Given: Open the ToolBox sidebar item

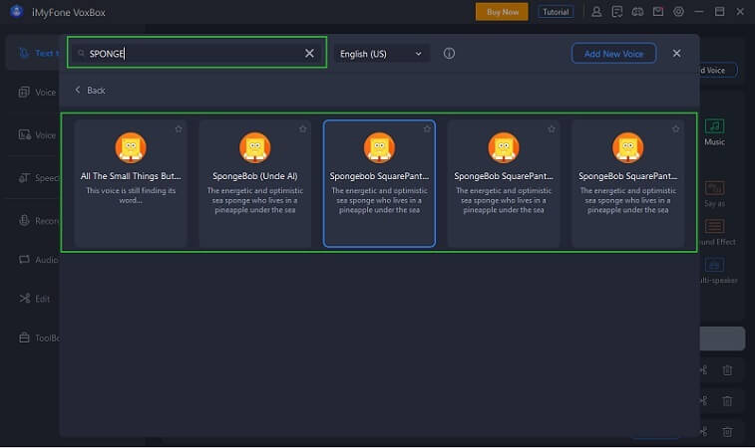Looking at the screenshot, I should (39, 337).
